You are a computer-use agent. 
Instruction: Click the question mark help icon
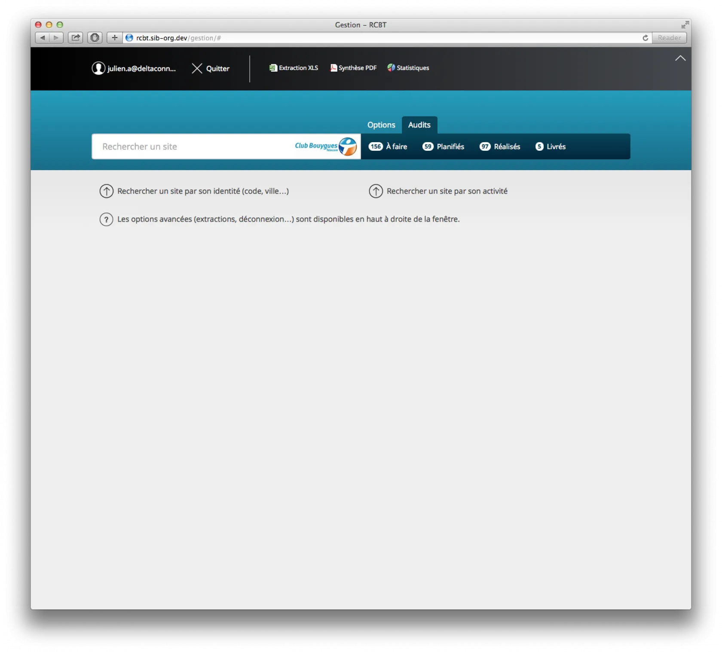[x=107, y=219]
